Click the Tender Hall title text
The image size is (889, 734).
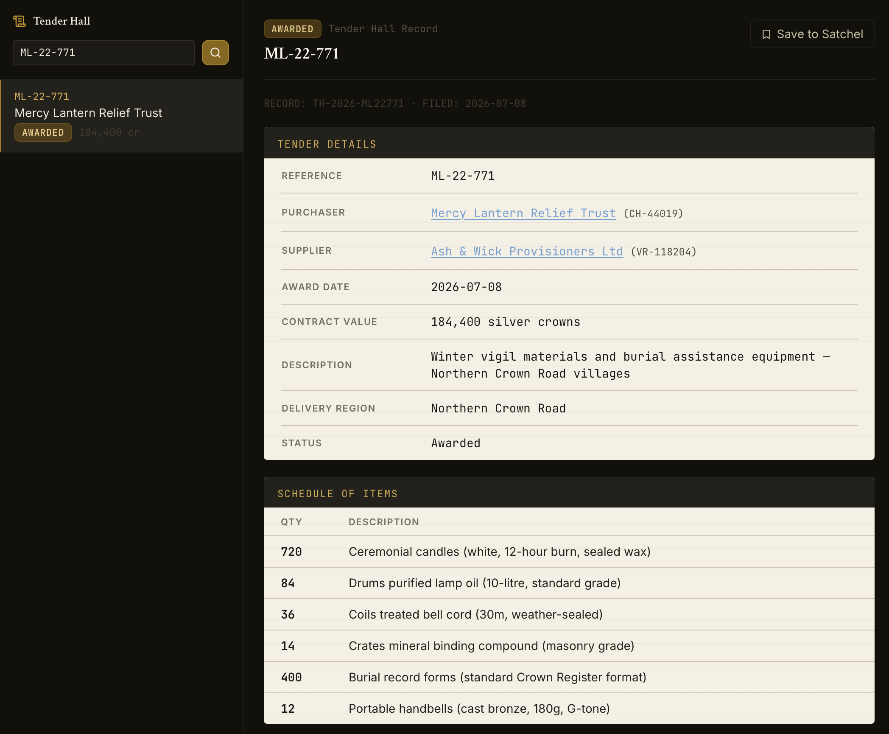pos(62,21)
